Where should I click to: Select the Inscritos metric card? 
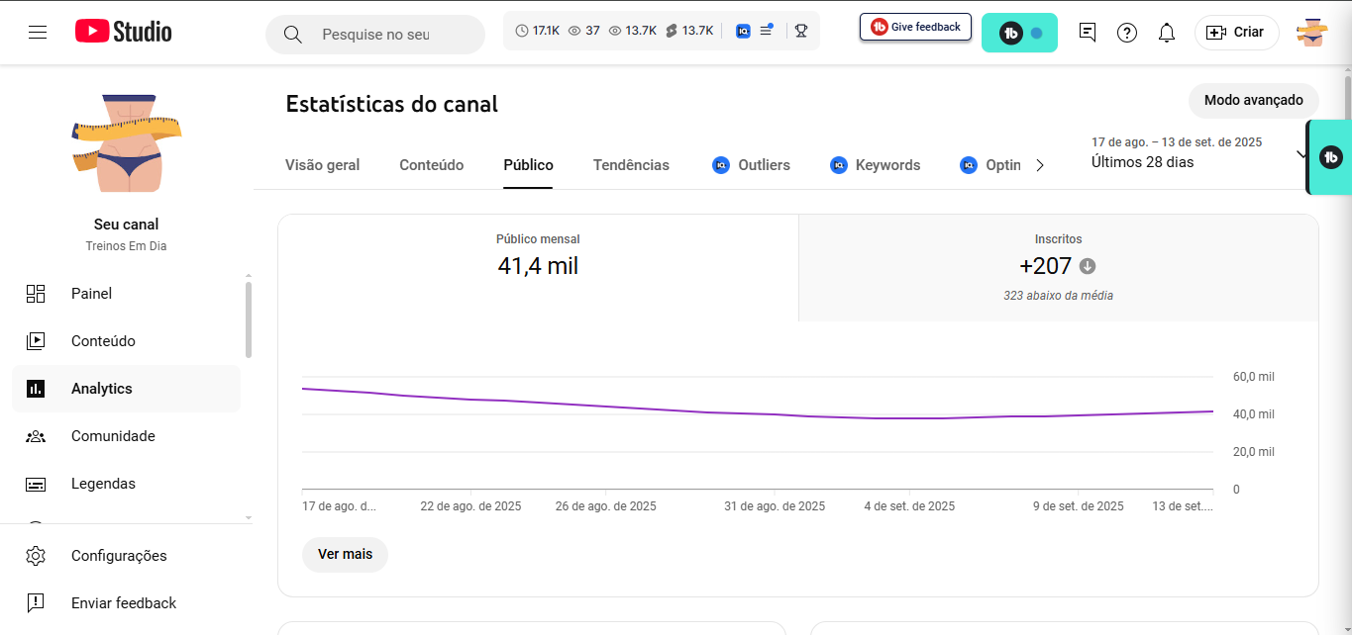pyautogui.click(x=1058, y=268)
